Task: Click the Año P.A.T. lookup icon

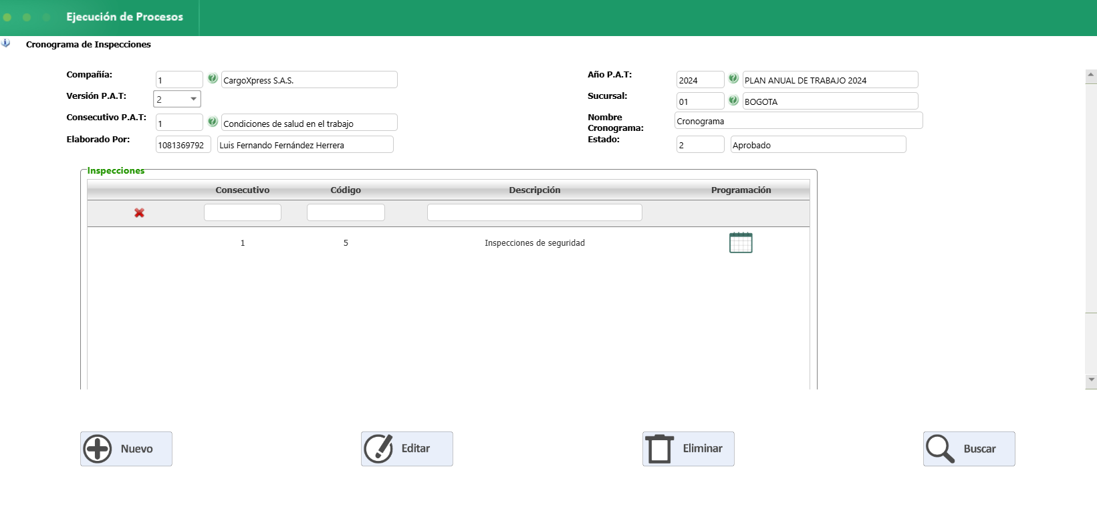Action: 733,78
